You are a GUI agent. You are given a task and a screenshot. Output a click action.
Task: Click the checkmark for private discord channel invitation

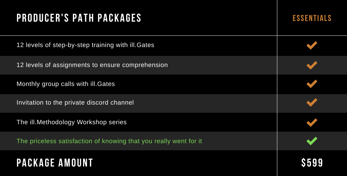(x=312, y=102)
